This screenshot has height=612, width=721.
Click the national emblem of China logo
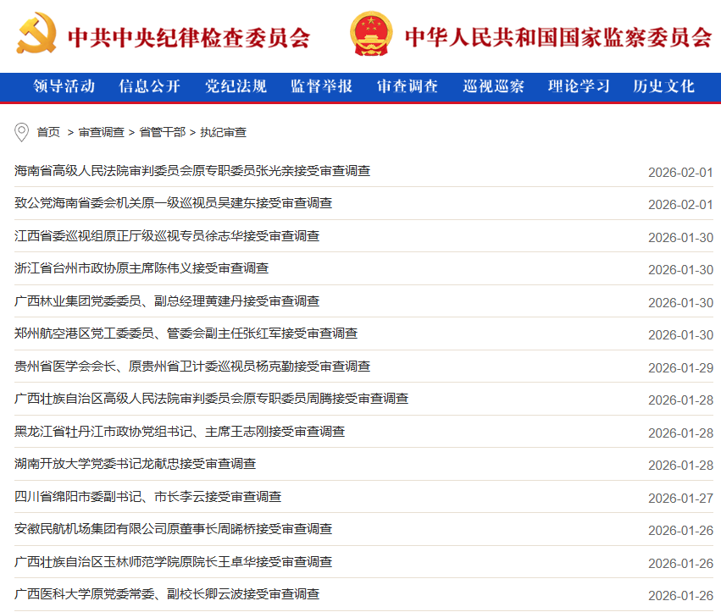371,34
